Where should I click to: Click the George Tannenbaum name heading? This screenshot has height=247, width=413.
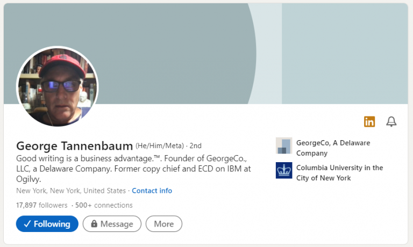75,146
